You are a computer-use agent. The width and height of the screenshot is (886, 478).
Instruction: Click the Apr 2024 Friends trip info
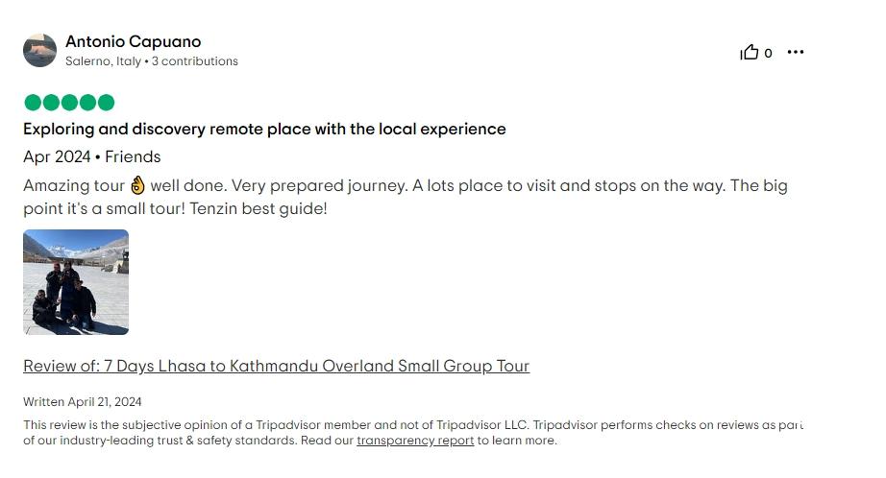point(92,156)
